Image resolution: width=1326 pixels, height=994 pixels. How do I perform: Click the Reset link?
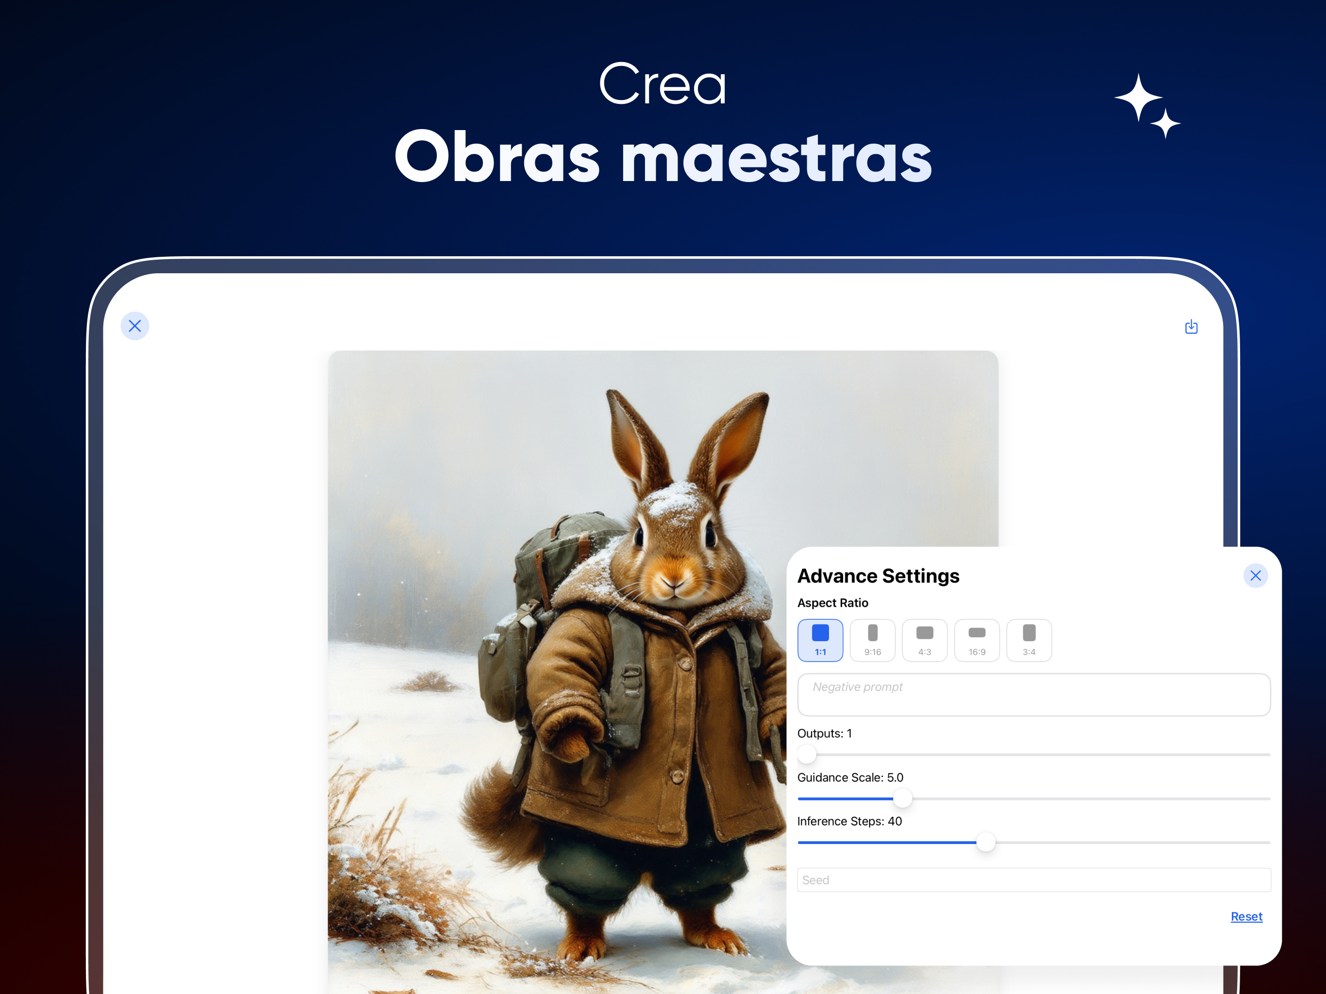[1246, 916]
